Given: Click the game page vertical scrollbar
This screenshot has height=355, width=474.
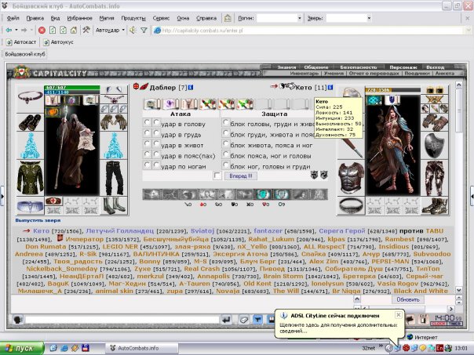Looking at the screenshot, I should tap(458, 187).
